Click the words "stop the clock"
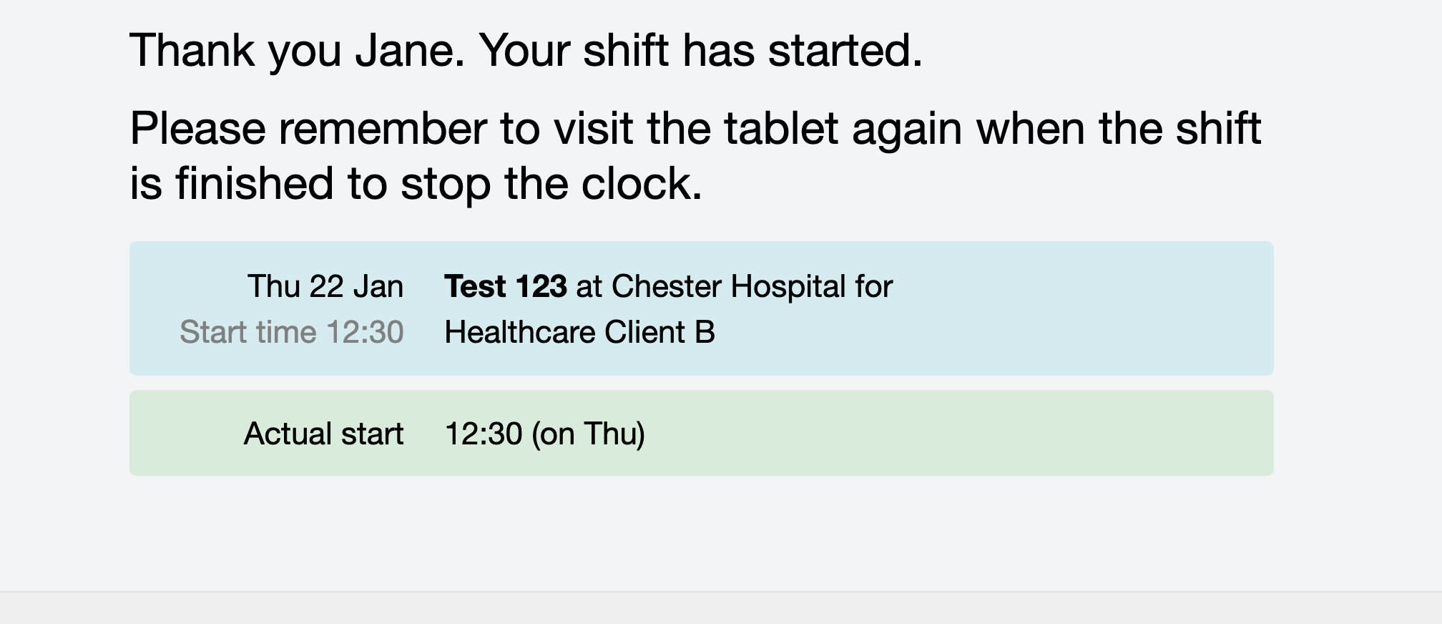The image size is (1442, 624). (x=551, y=184)
